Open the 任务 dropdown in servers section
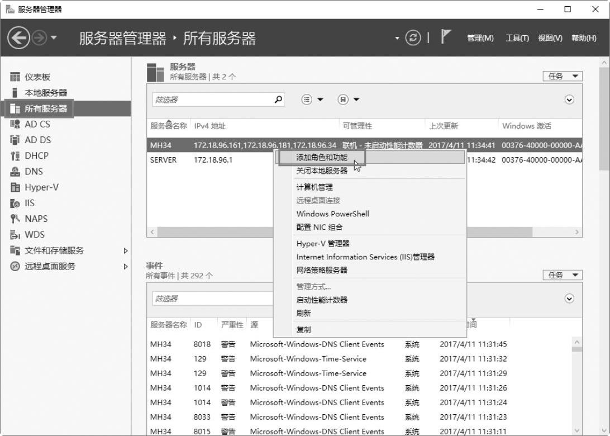Screen dimensions: 610x436 (562, 76)
